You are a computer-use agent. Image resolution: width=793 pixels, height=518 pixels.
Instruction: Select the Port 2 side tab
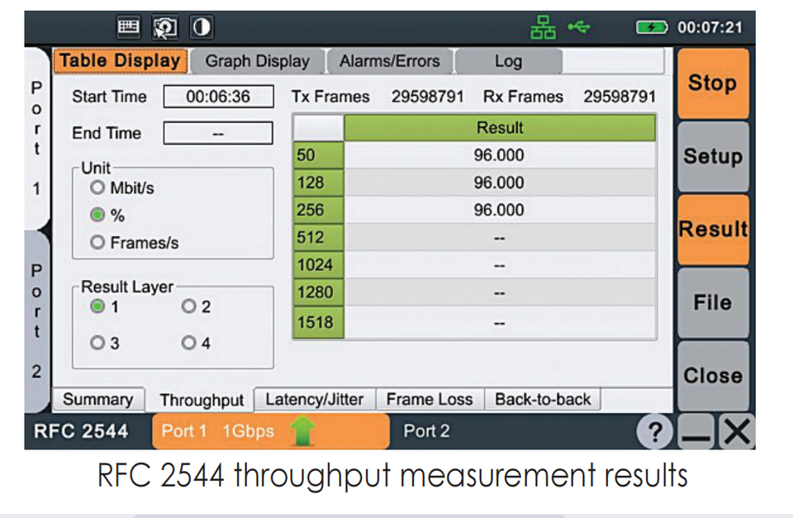coord(37,321)
